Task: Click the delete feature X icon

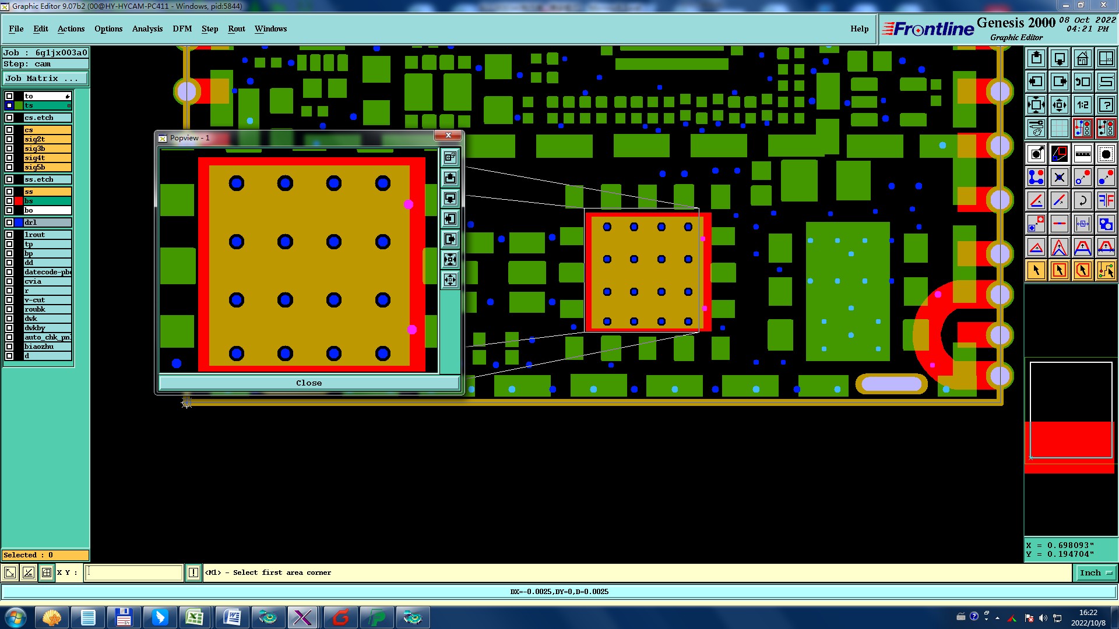Action: tap(1060, 177)
